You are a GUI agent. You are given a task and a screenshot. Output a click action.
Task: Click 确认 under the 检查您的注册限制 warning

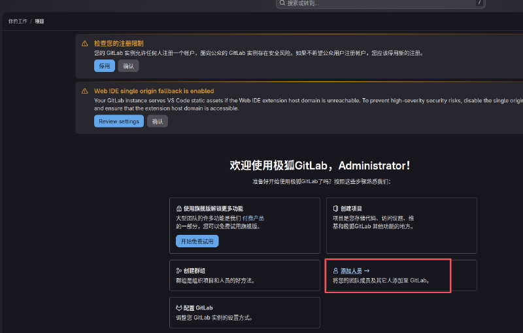click(x=128, y=66)
